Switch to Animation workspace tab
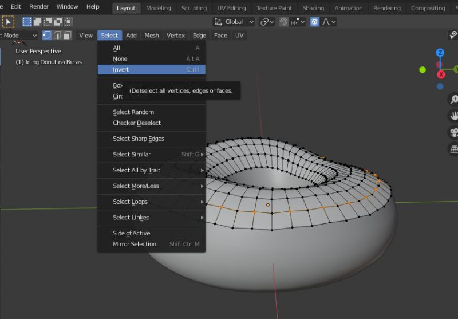 (x=349, y=8)
